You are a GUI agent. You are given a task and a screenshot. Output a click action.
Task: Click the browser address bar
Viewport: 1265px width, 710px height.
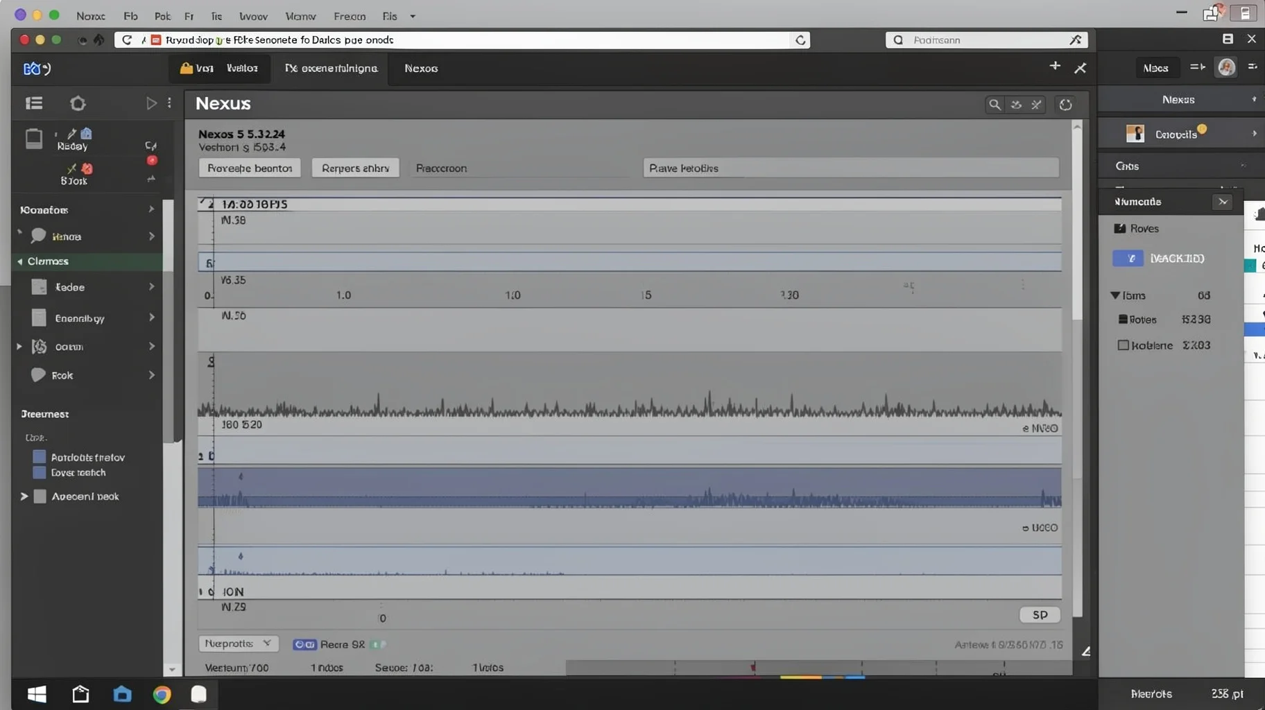point(462,40)
